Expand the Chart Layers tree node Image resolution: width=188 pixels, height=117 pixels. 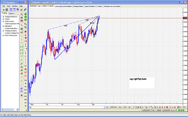[3, 22]
